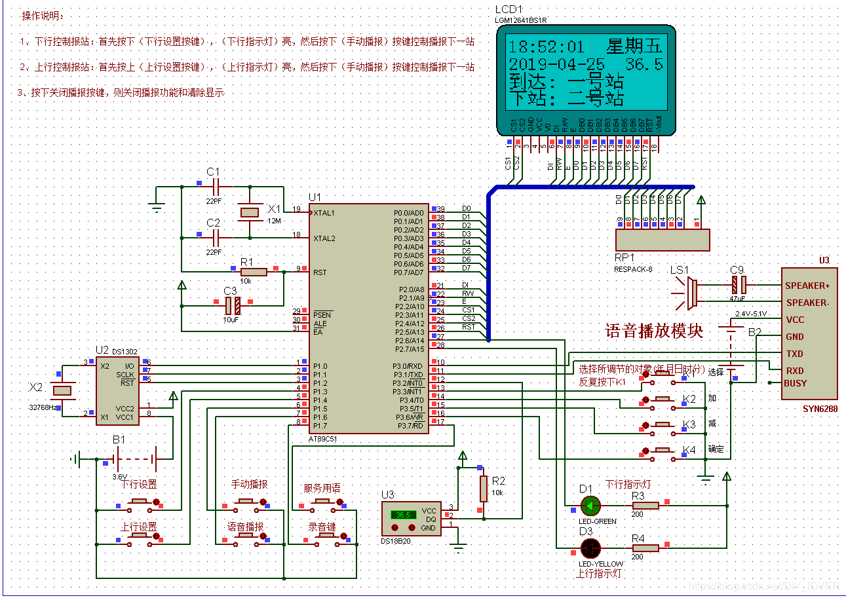Click the SYN6288 BUSY pin label
Viewport: 846px width, 598px height.
pyautogui.click(x=796, y=383)
